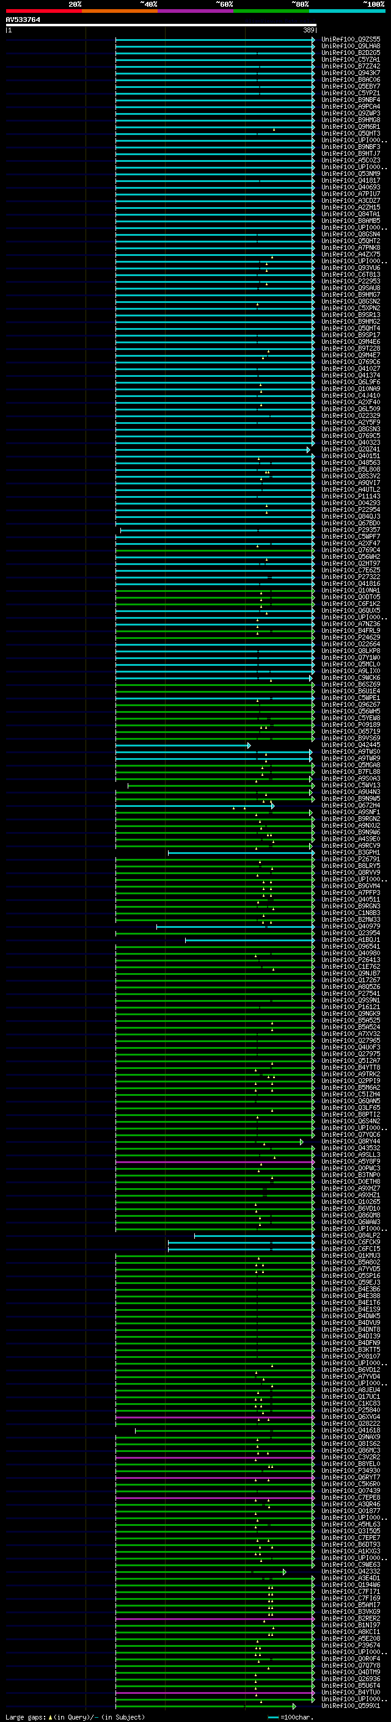Select the UniRef100_Q194W6 label
The height and width of the screenshot is (1722, 391).
coord(351,1585)
